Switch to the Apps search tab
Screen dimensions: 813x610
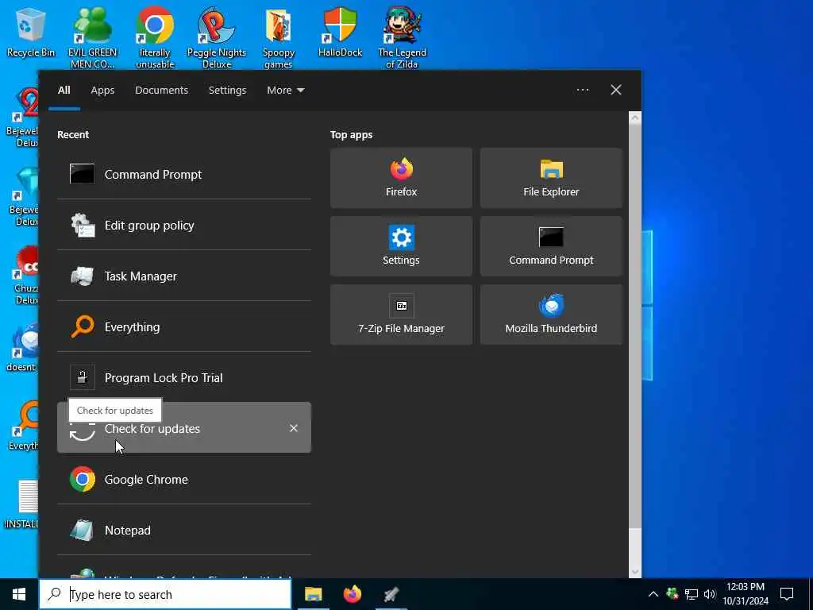point(102,91)
